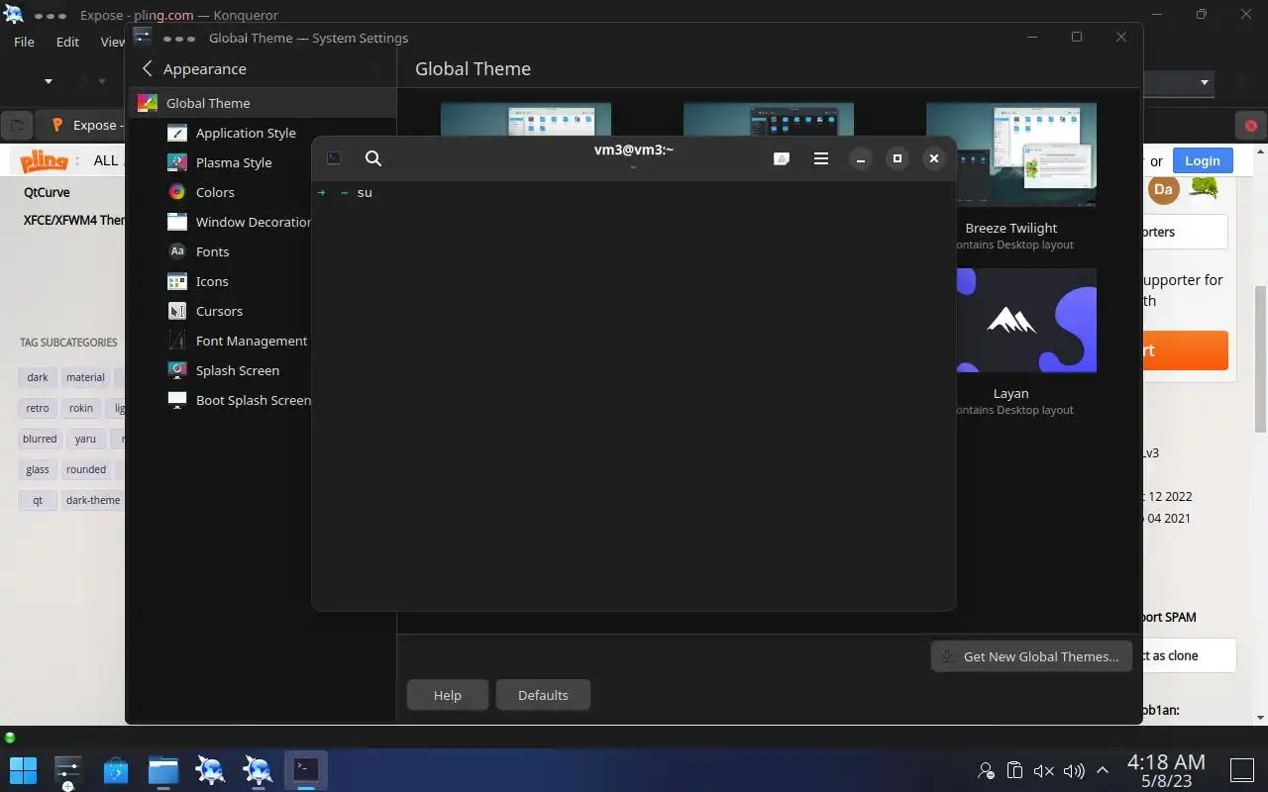1268x792 pixels.
Task: Open the file manager taskbar icon
Action: point(163,769)
